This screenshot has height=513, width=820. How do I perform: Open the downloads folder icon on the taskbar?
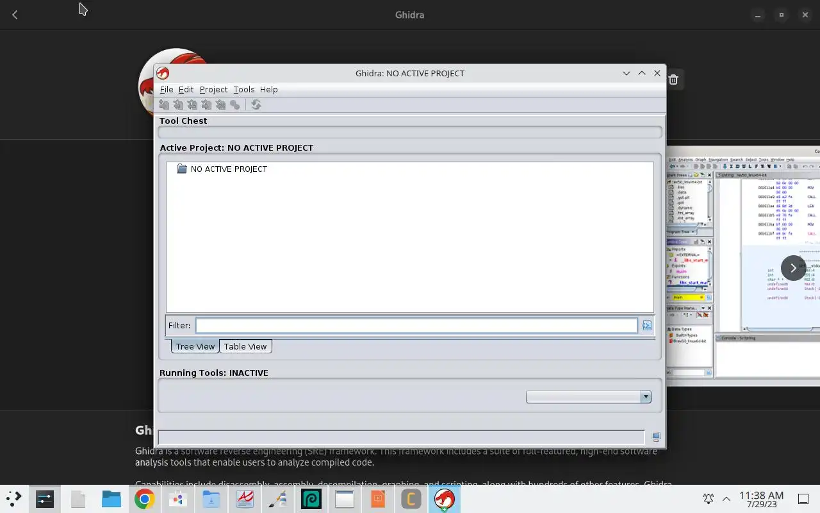click(x=211, y=499)
